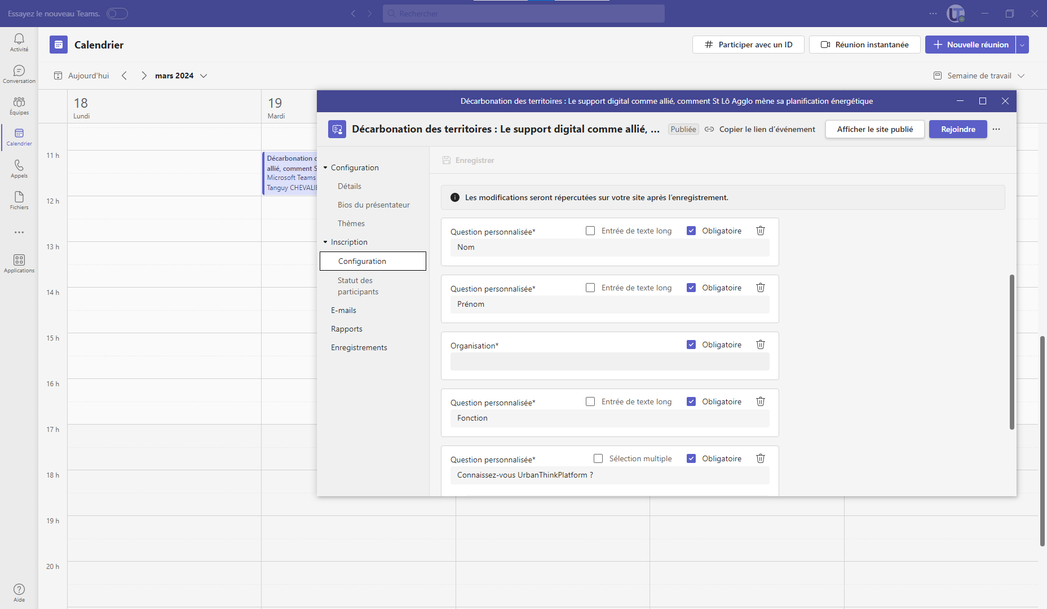The height and width of the screenshot is (609, 1047).
Task: Open the Rapports section
Action: coord(347,329)
